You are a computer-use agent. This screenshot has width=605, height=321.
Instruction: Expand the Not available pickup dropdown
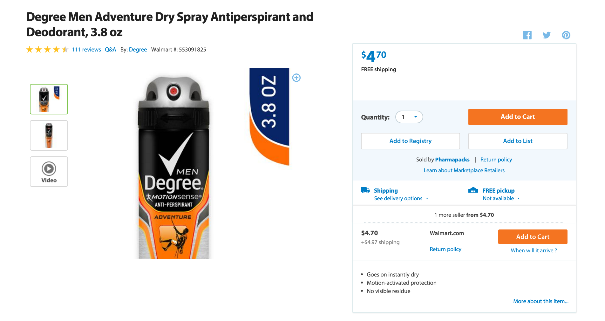coord(501,198)
